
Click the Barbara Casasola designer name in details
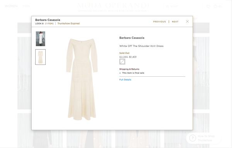click(x=132, y=38)
